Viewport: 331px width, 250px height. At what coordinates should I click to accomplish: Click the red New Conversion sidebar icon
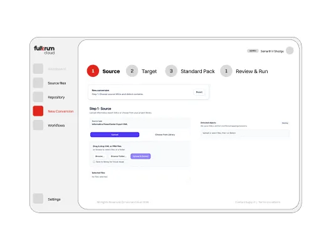pyautogui.click(x=38, y=111)
